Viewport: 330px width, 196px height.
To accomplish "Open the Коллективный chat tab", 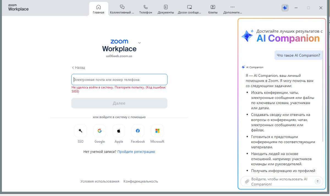I will 122,9.
